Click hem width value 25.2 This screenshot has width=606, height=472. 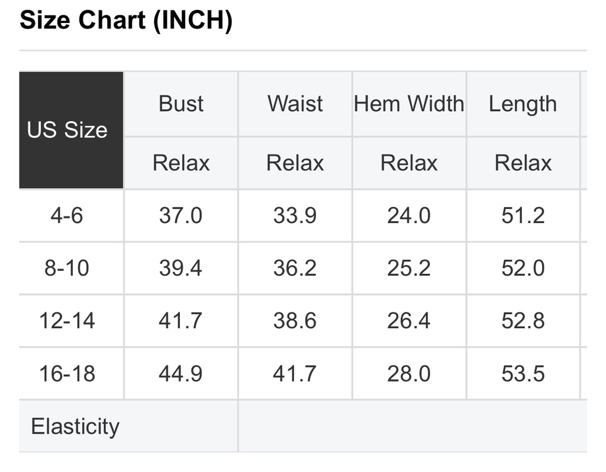409,268
